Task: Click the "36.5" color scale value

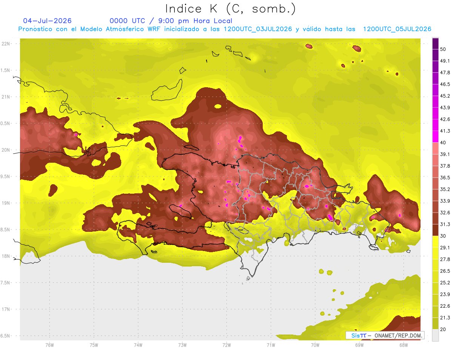Action: click(x=445, y=177)
